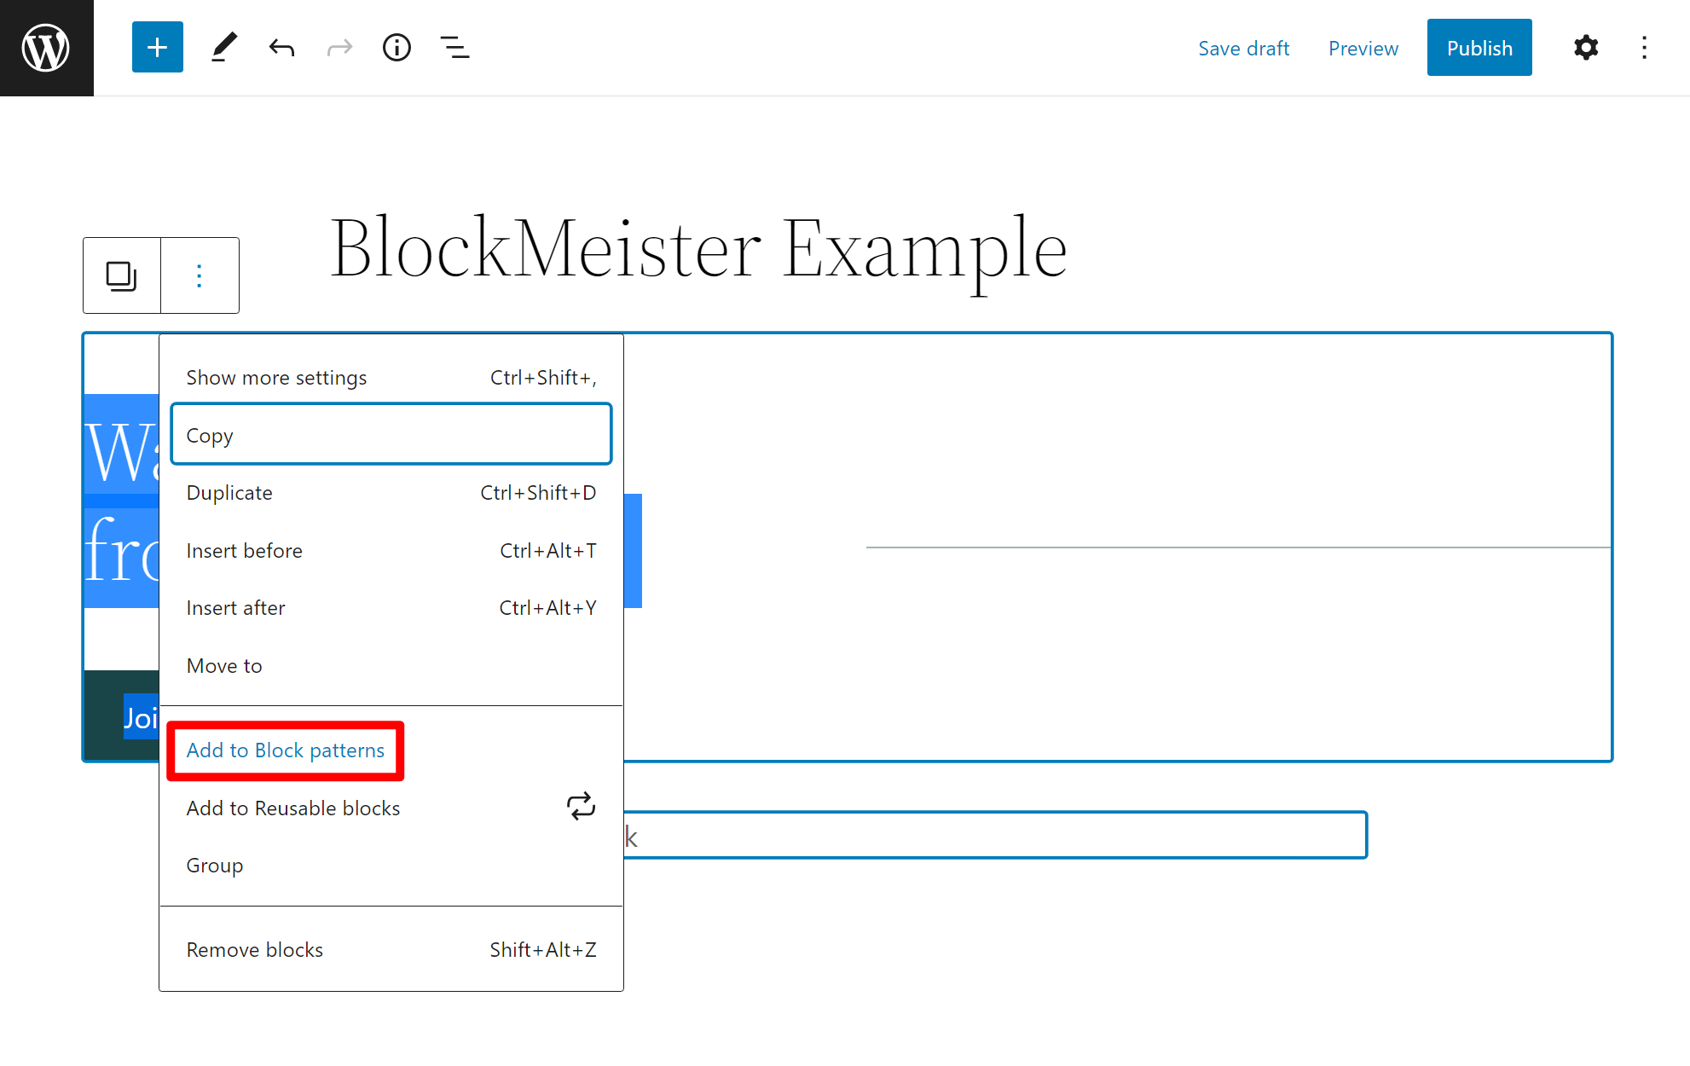Viewport: 1690px width, 1066px height.
Task: Open editor settings with the gear icon
Action: 1585,47
